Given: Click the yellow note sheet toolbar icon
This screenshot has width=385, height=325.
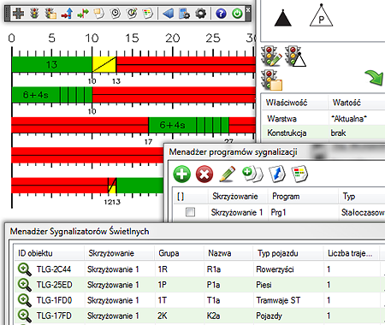Looking at the screenshot, I should point(99,13).
